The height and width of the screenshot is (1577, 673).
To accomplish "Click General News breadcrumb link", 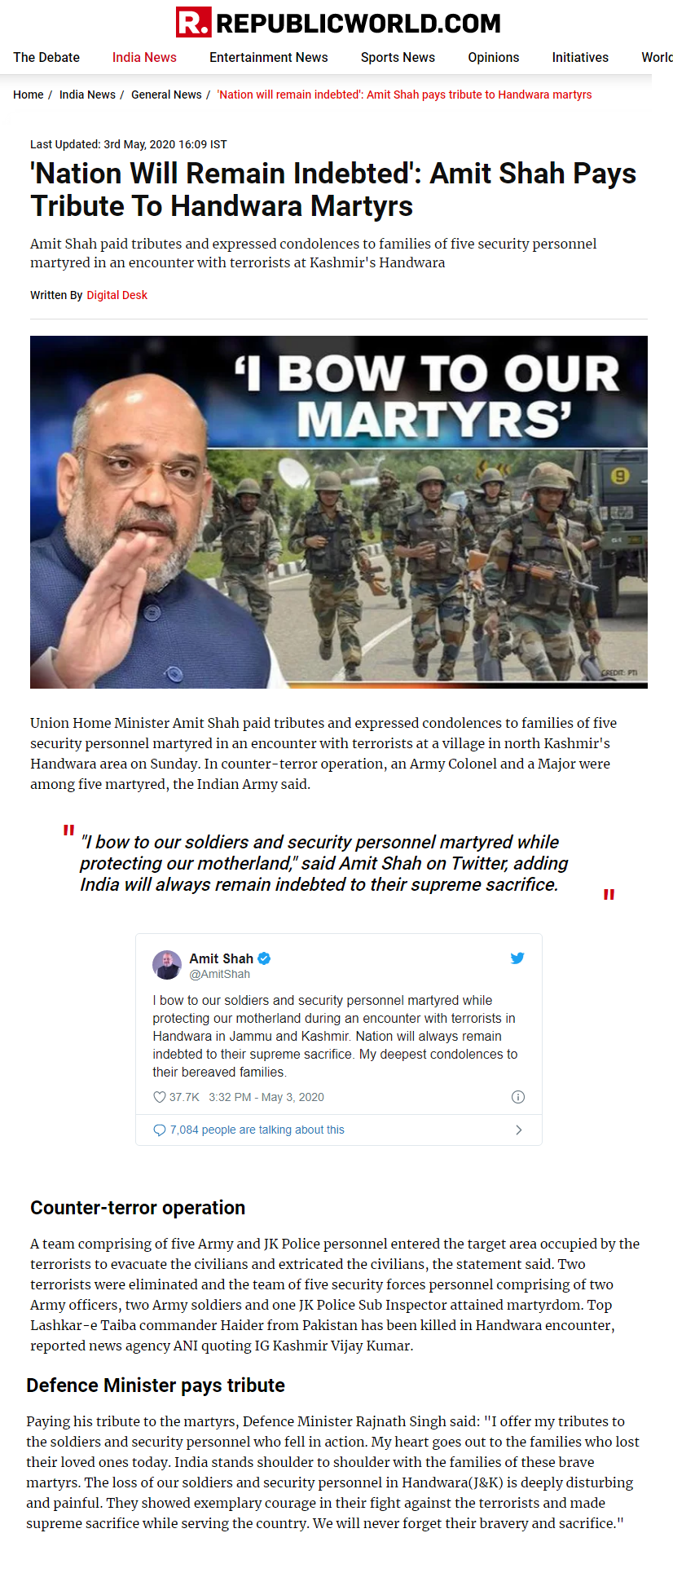I will pyautogui.click(x=166, y=95).
